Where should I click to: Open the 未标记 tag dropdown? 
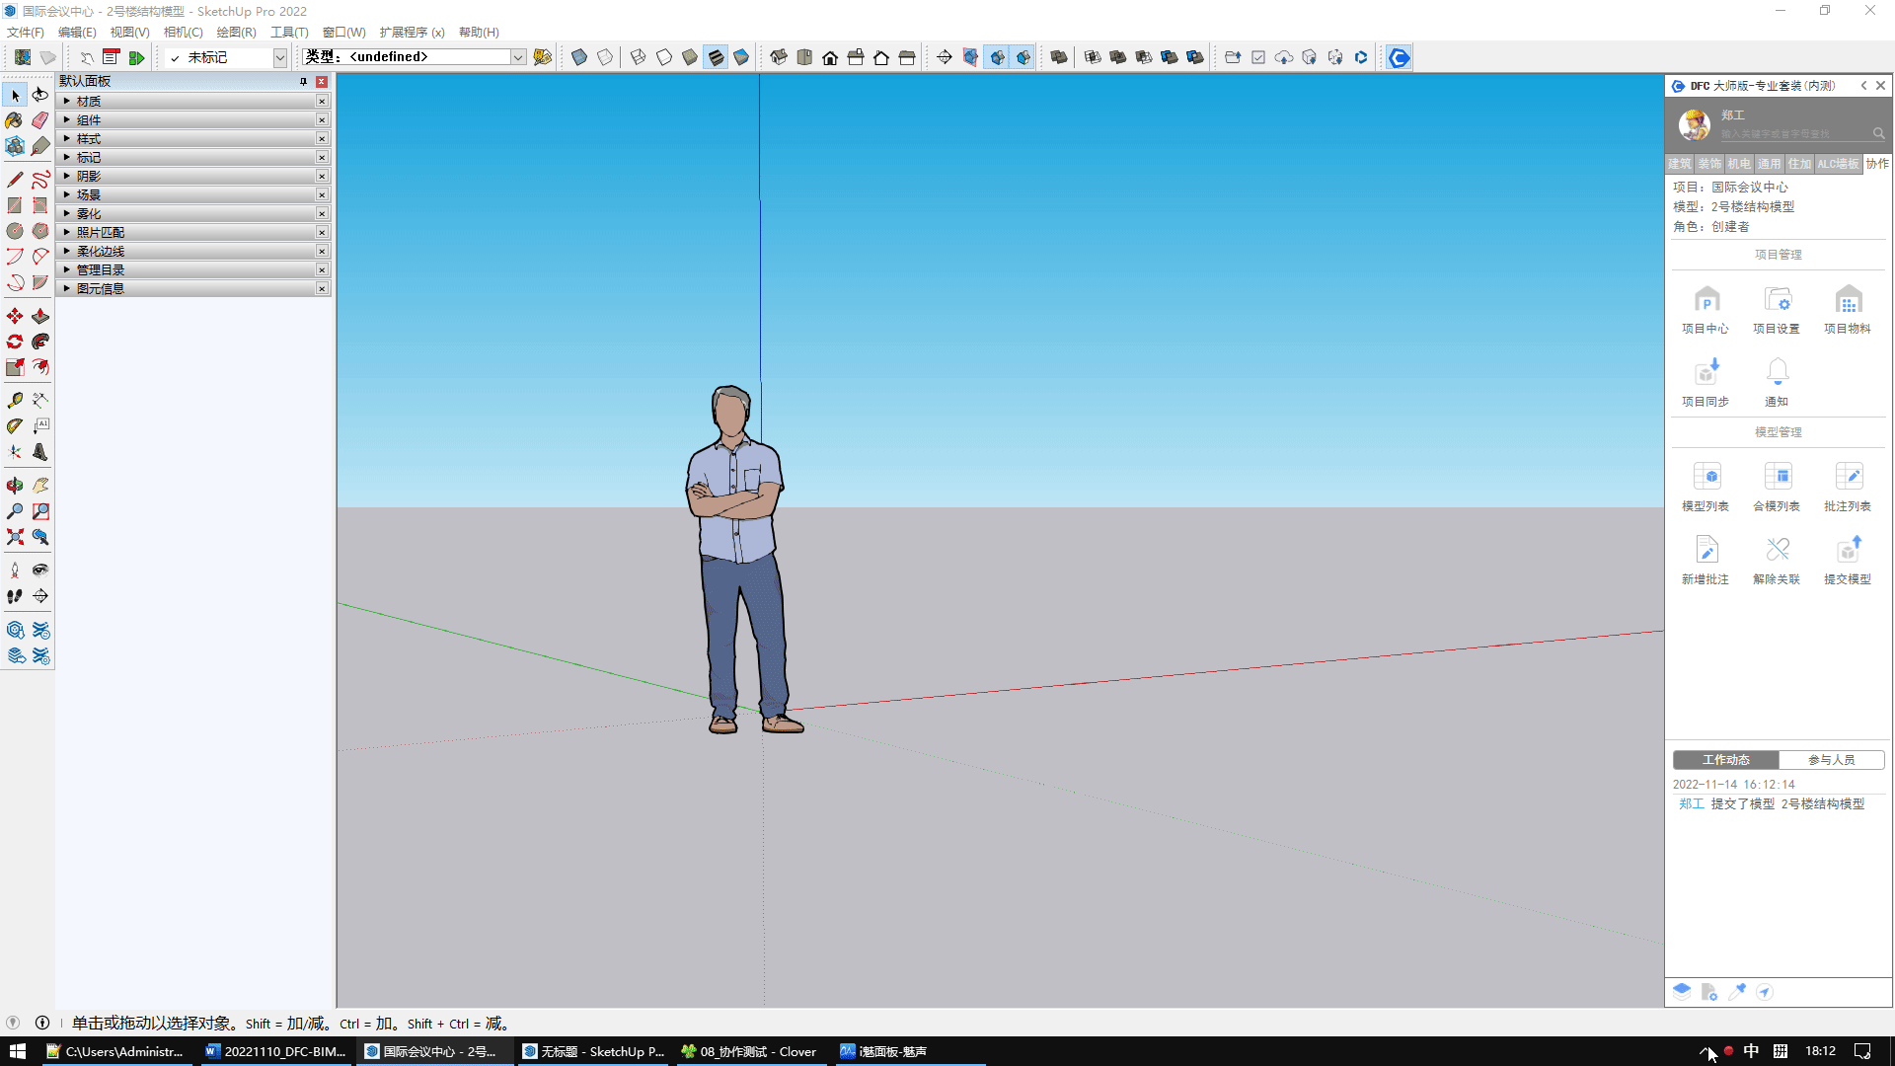279,57
